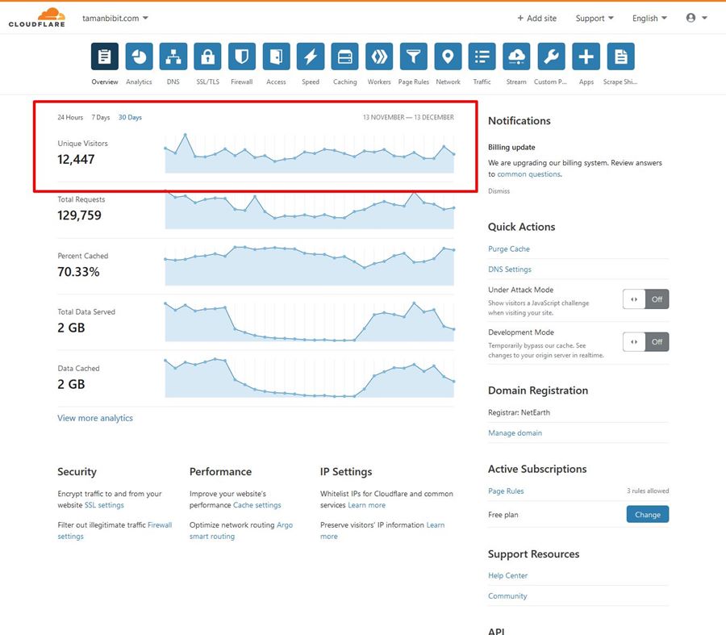Open the Analytics section
This screenshot has width=726, height=635.
(139, 56)
